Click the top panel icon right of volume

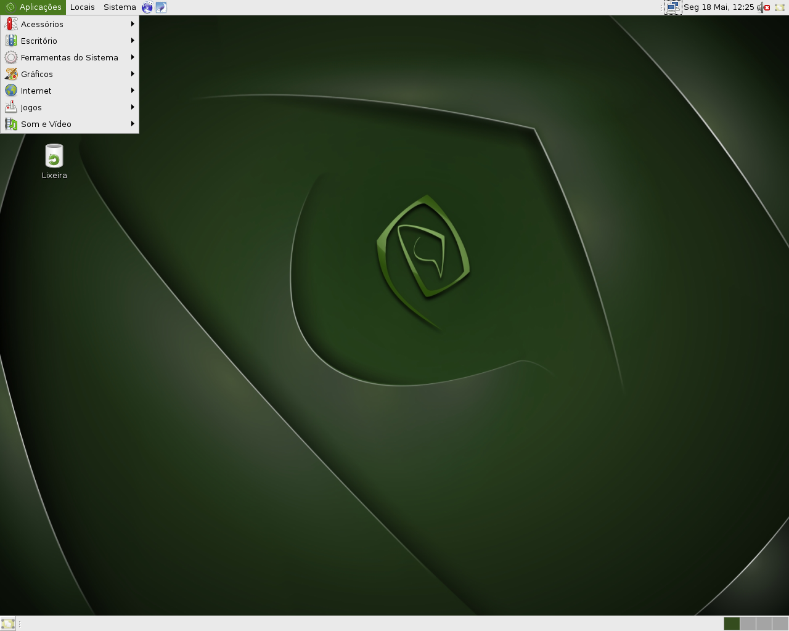[x=780, y=7]
